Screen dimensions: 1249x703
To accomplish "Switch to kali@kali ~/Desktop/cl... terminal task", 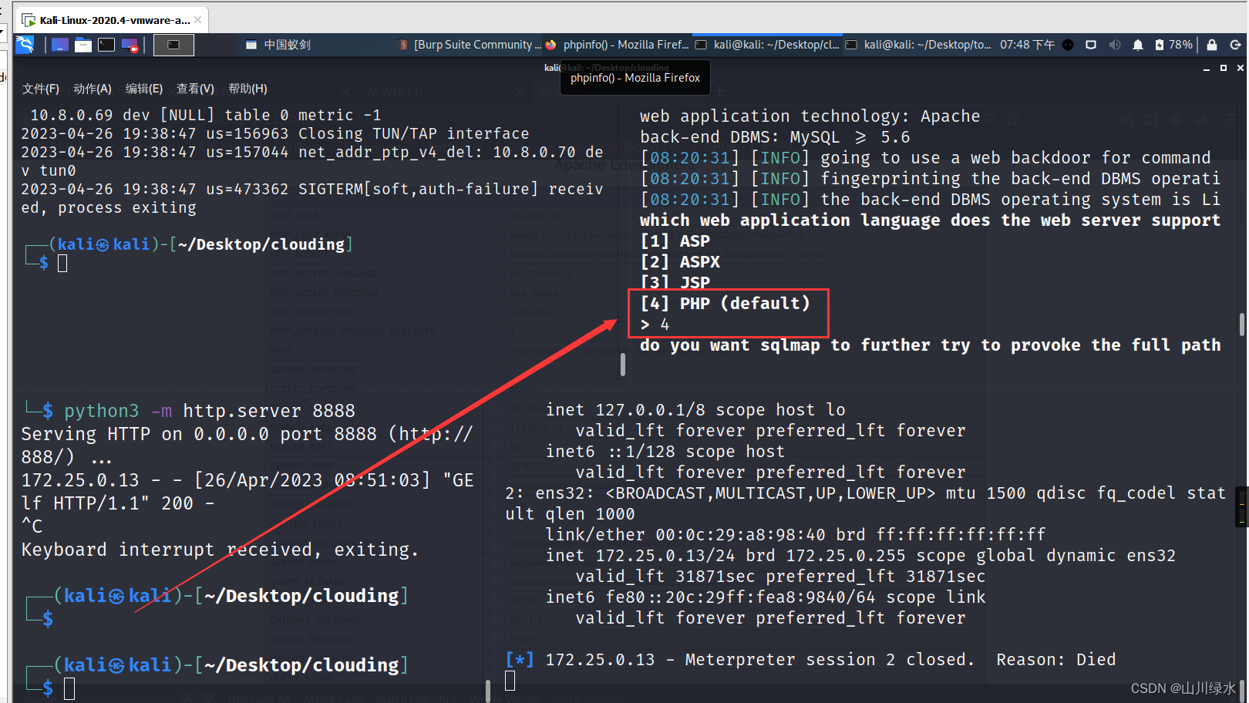I will click(x=767, y=45).
